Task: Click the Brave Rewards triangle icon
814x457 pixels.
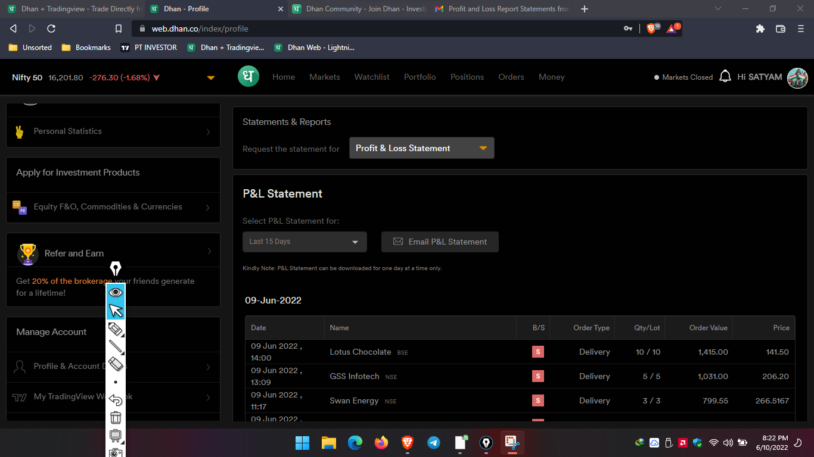Action: click(x=673, y=28)
